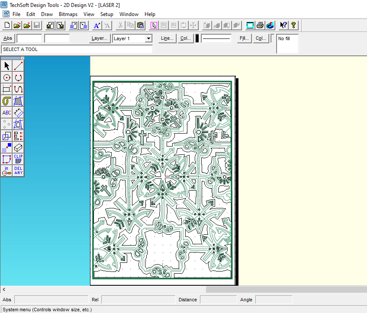The width and height of the screenshot is (367, 313).
Task: Toggle the Abs coordinate mode button
Action: [x=7, y=38]
